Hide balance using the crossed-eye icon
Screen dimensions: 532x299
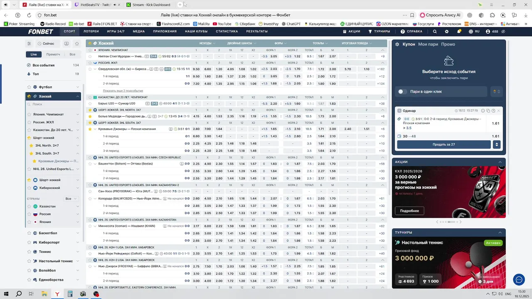[x=503, y=32]
